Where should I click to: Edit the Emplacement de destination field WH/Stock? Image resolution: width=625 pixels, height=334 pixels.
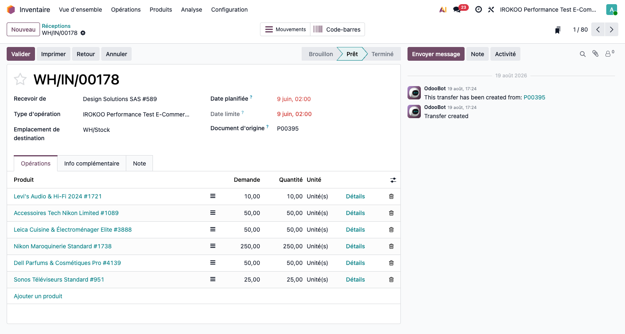click(x=137, y=130)
